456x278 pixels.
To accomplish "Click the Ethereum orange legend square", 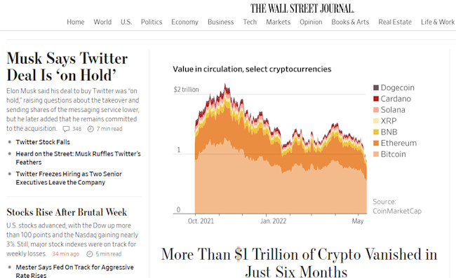I will pos(376,143).
